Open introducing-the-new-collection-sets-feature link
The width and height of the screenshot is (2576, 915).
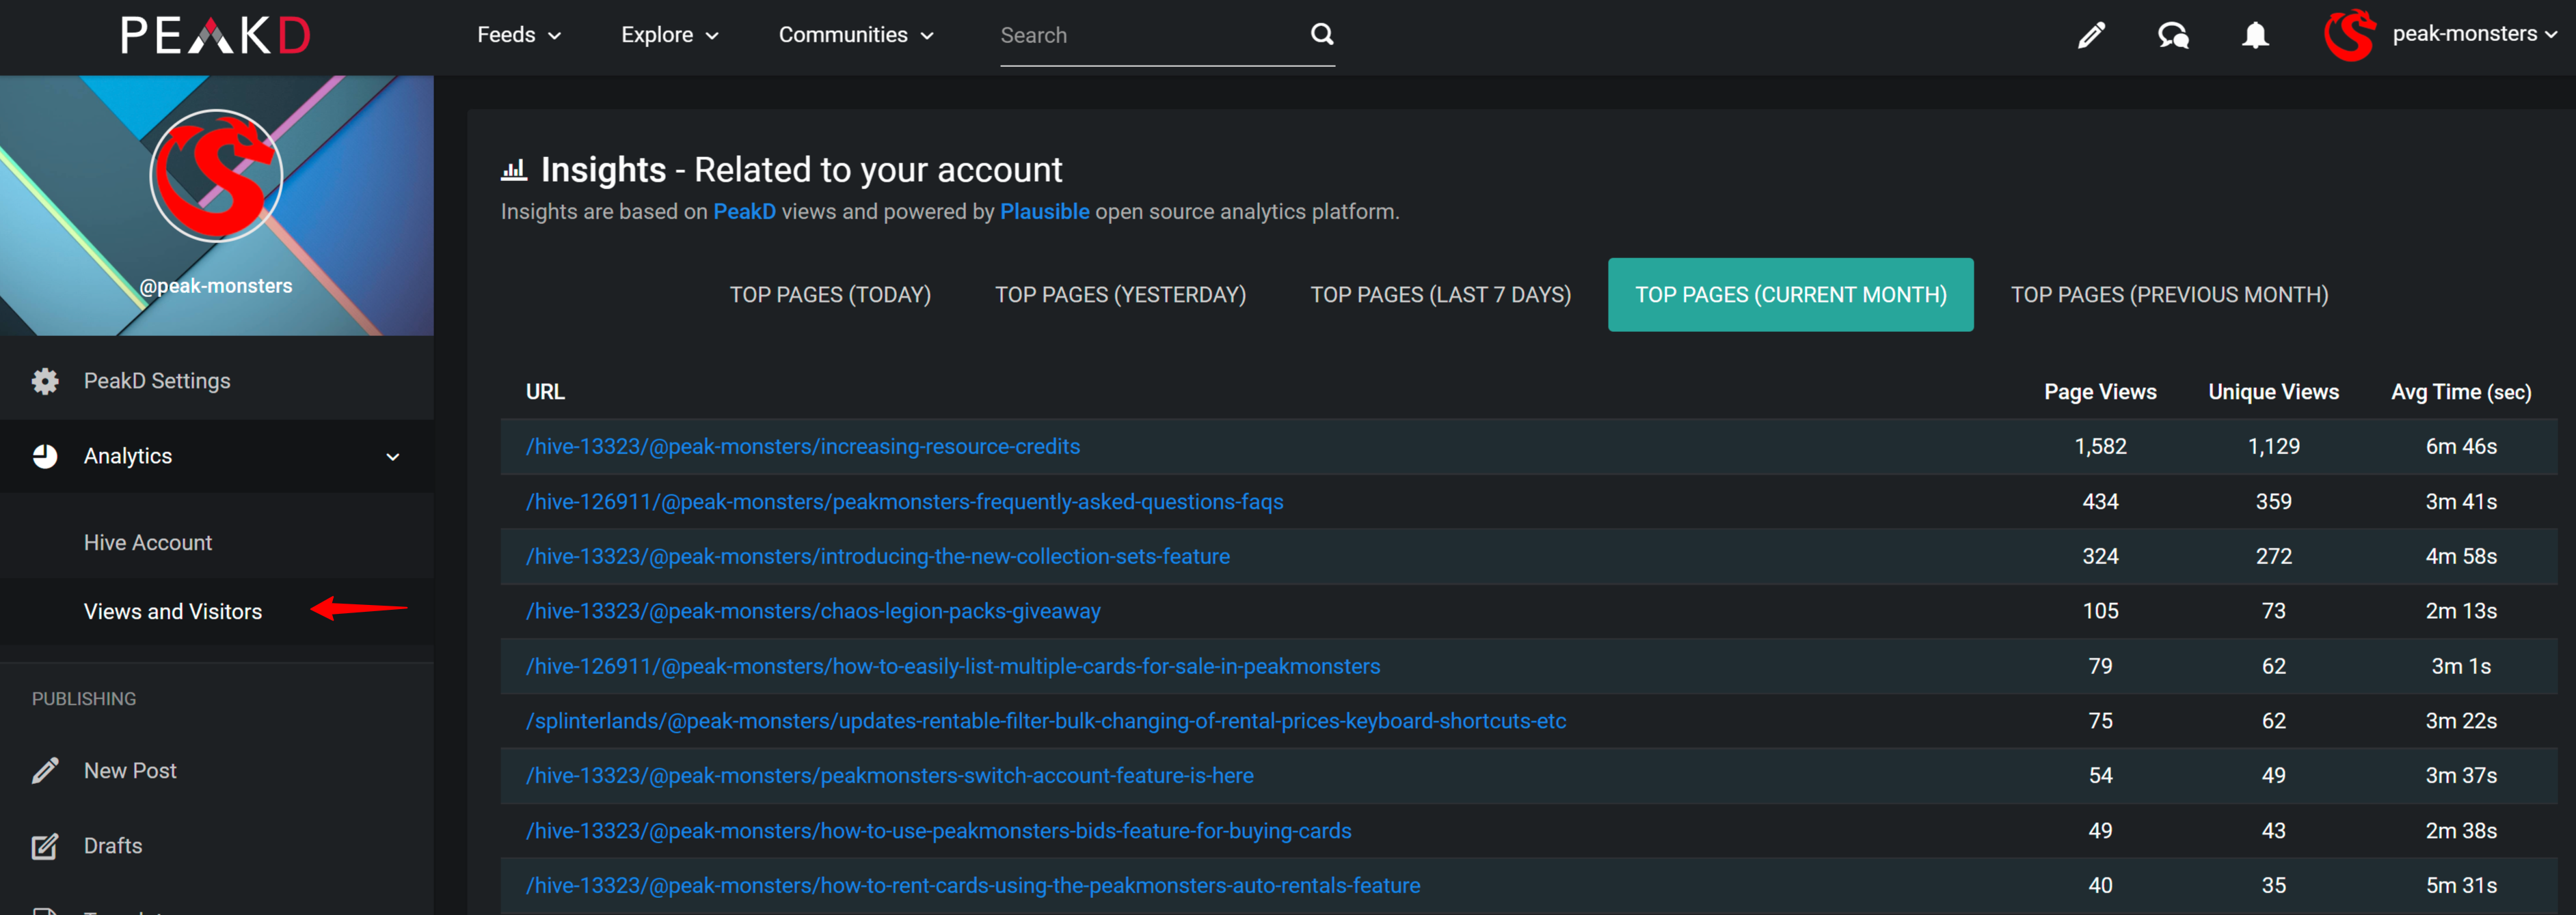877,557
